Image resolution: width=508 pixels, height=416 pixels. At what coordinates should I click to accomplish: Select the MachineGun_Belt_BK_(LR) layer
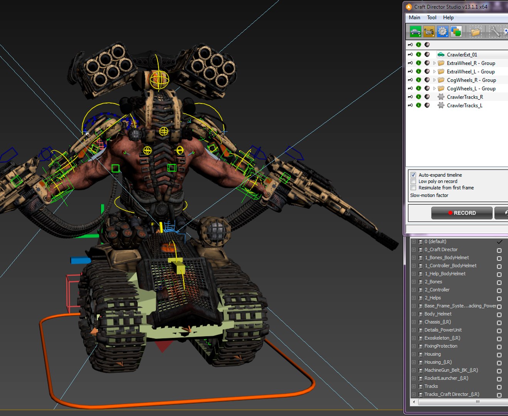click(451, 370)
